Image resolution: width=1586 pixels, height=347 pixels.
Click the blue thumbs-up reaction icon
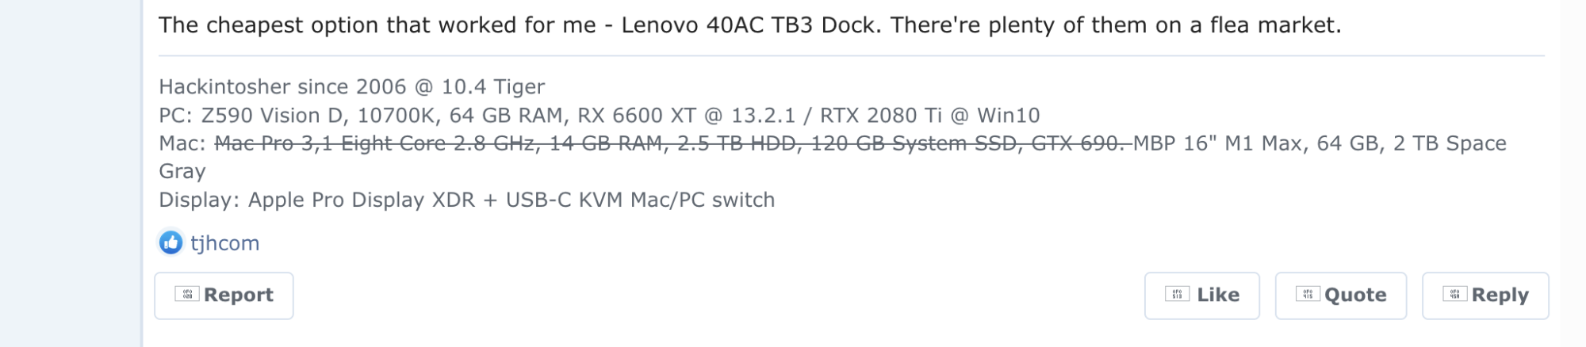tap(170, 242)
